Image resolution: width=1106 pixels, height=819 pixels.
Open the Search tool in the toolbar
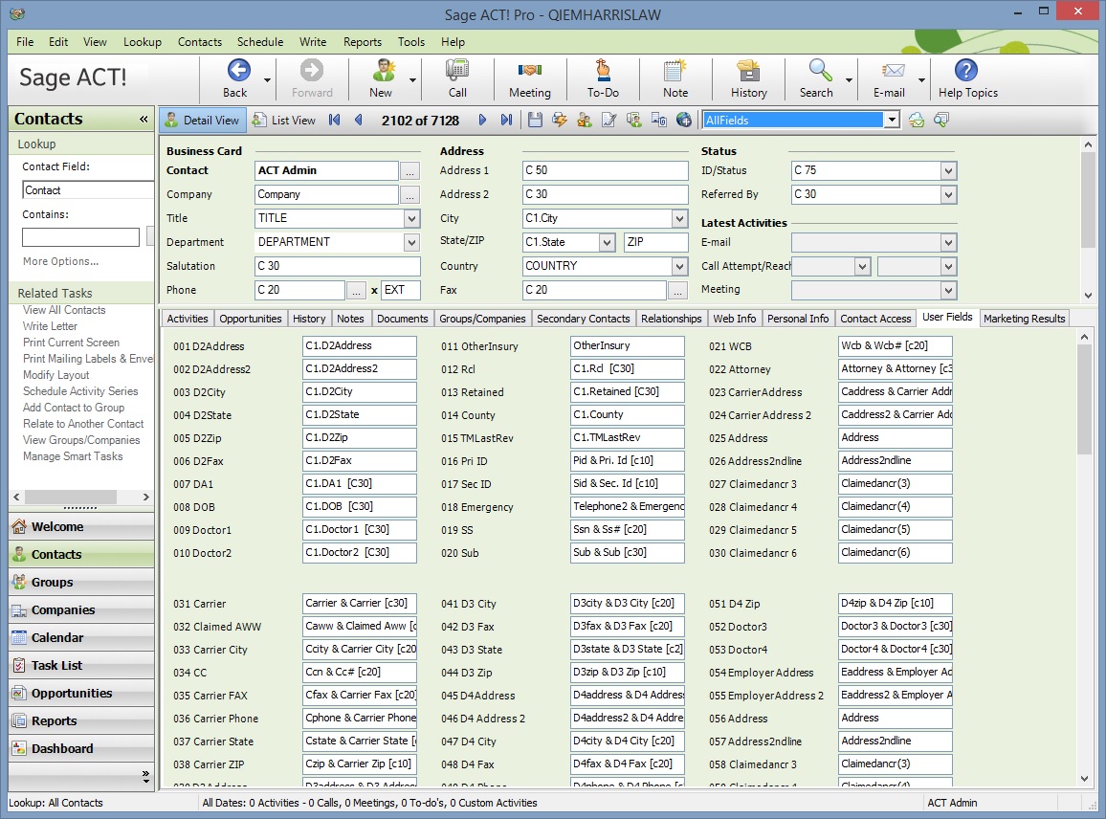click(x=816, y=78)
